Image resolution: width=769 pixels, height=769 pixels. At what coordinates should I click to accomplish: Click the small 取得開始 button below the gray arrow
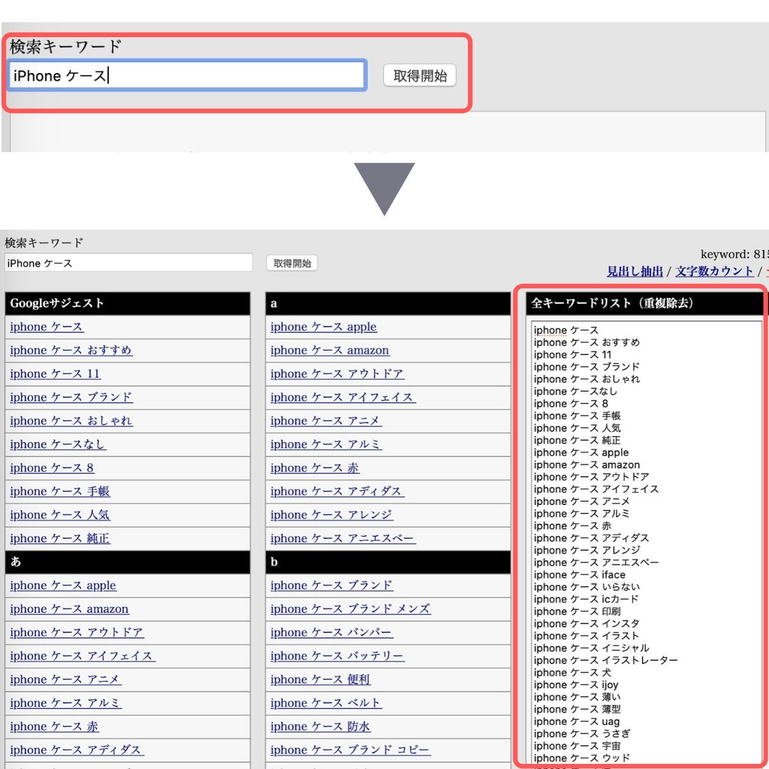(292, 263)
